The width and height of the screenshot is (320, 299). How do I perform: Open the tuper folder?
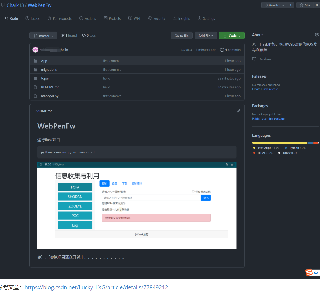pyautogui.click(x=45, y=78)
